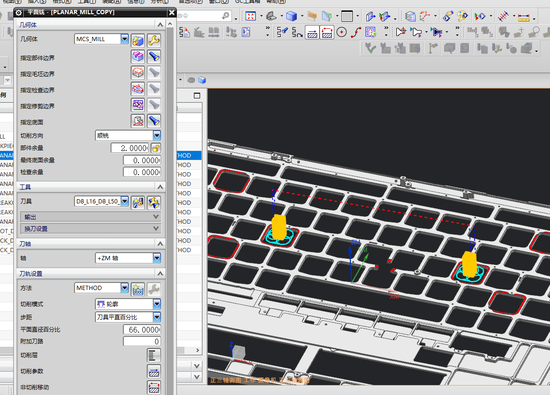Click the maximize square in the navigator header
Screen dimensions: 550x395
click(197, 96)
